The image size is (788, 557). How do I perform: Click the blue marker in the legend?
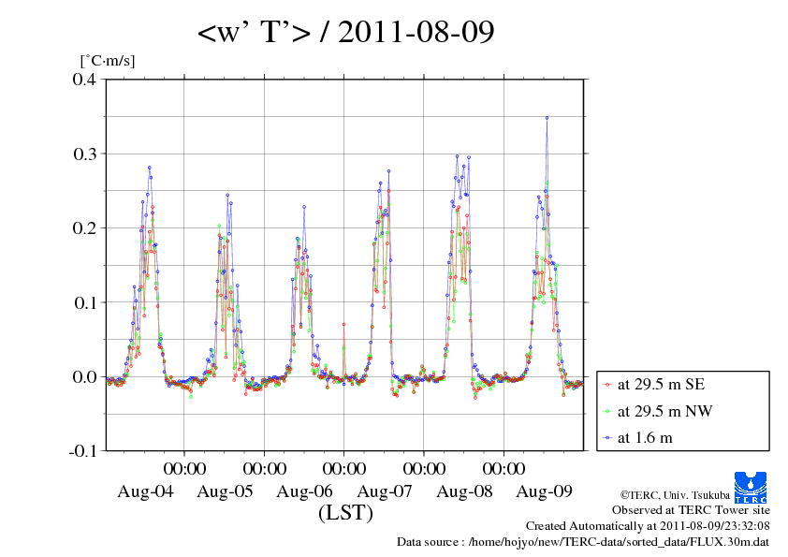click(607, 438)
